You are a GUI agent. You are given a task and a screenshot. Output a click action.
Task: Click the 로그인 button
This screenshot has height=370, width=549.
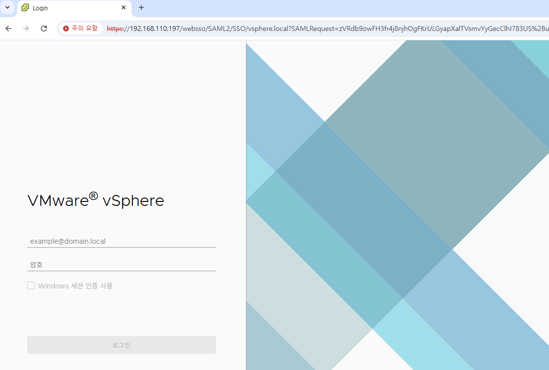click(122, 345)
